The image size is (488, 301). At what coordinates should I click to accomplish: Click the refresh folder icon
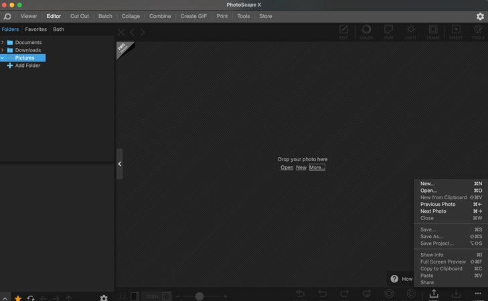click(31, 298)
